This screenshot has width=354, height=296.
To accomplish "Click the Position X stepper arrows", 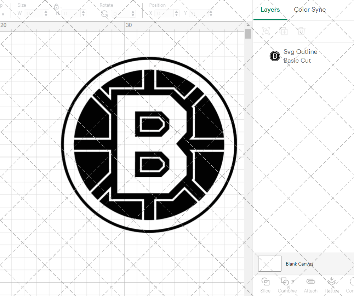I will click(x=177, y=13).
